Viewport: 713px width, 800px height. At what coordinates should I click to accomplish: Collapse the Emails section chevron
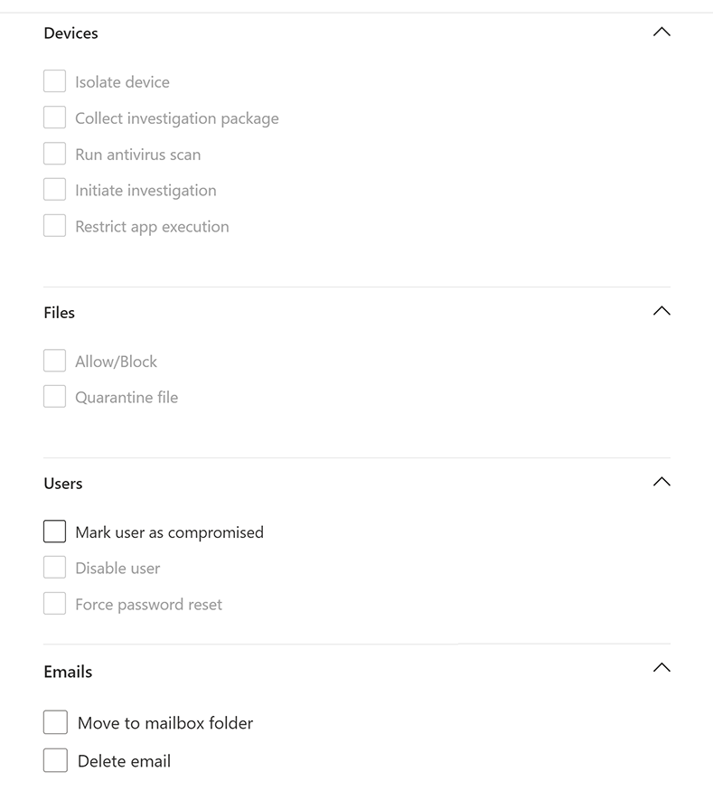[661, 669]
